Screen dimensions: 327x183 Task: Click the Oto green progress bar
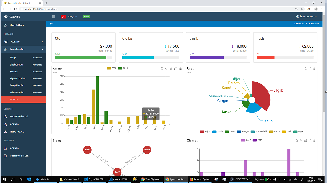[x=80, y=58]
